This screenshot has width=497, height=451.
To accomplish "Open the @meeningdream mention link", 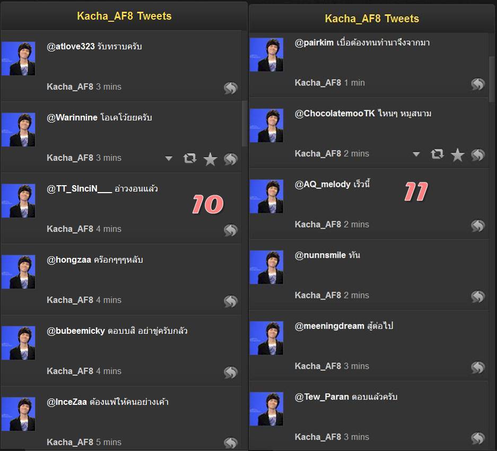I will point(329,326).
